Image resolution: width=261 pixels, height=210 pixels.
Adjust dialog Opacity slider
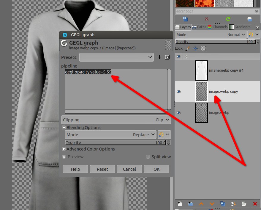116,142
